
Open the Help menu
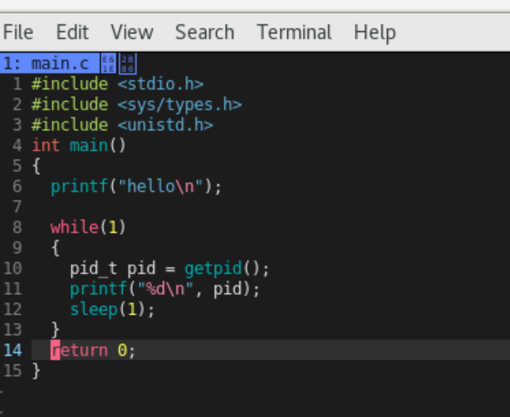pos(374,32)
